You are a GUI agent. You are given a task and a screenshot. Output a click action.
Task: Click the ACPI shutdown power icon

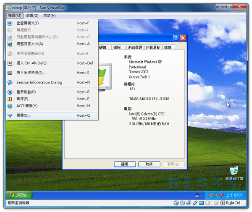click(10, 106)
